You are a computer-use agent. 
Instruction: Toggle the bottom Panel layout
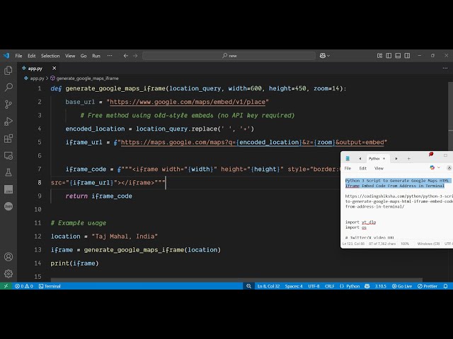coord(398,56)
